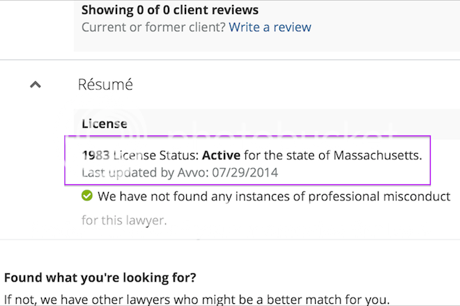Click Showing 0 of 0 client reviews
Image resolution: width=460 pixels, height=306 pixels.
(x=169, y=10)
